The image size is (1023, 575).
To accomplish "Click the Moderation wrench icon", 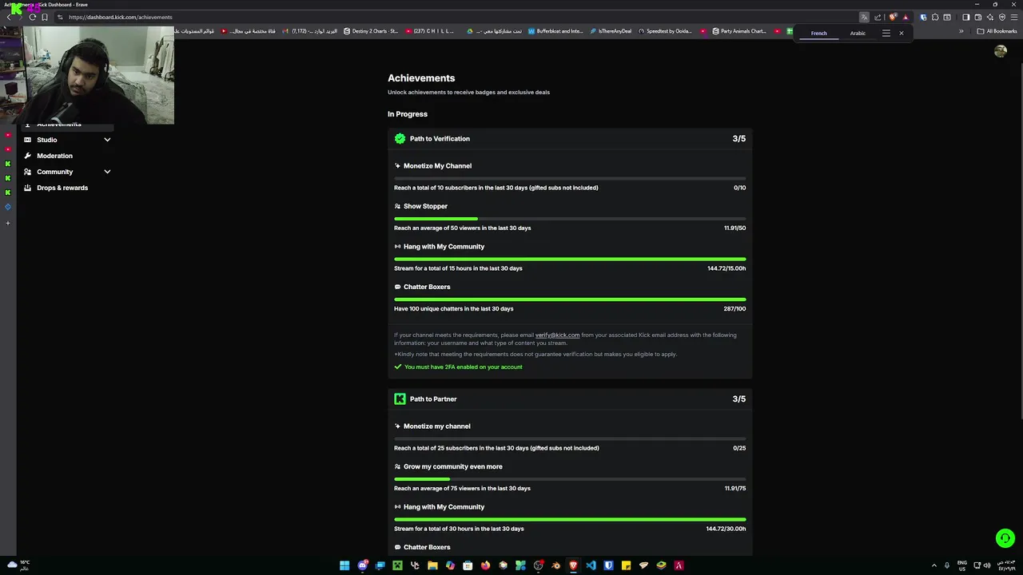I will 27,156.
